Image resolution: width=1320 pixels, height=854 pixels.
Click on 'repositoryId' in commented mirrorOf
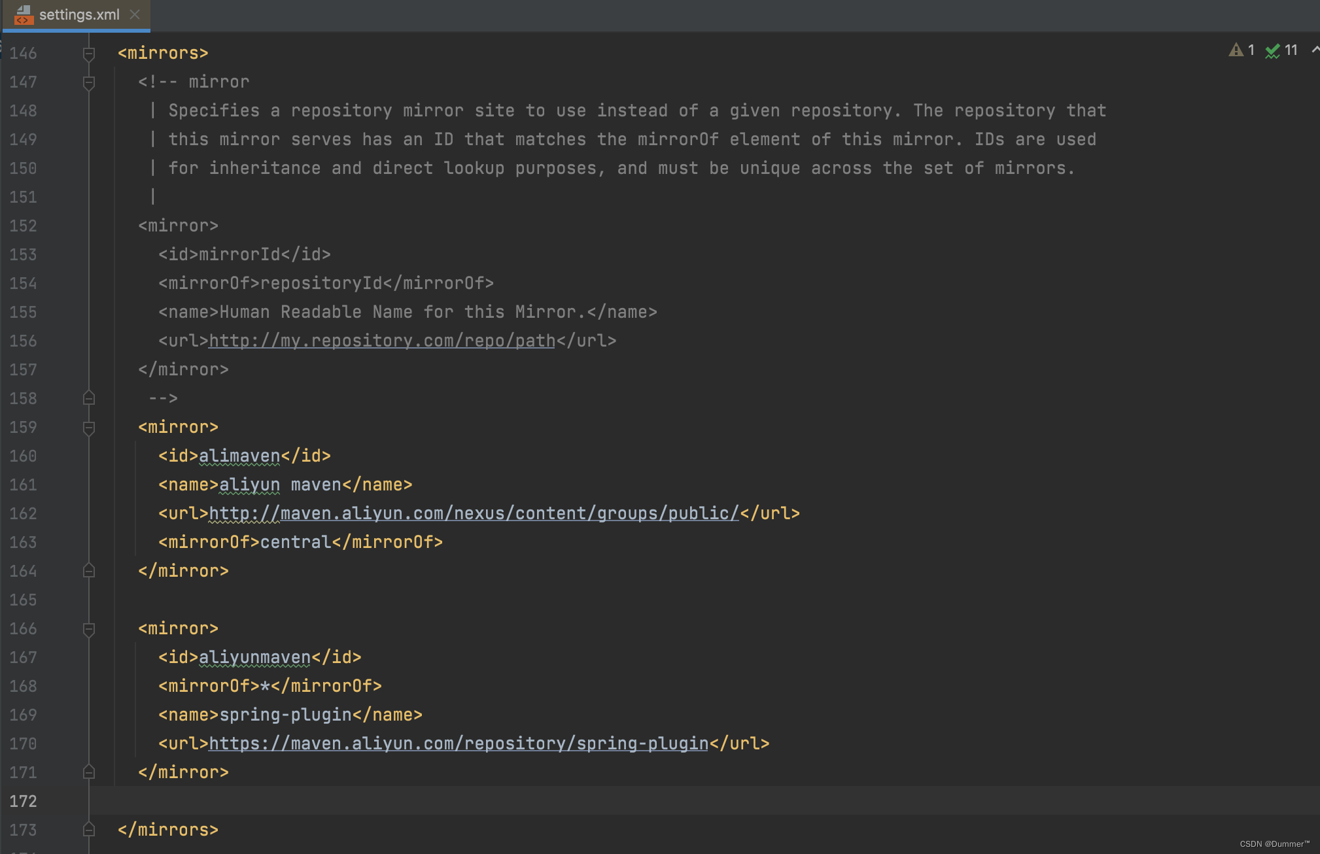click(x=321, y=283)
